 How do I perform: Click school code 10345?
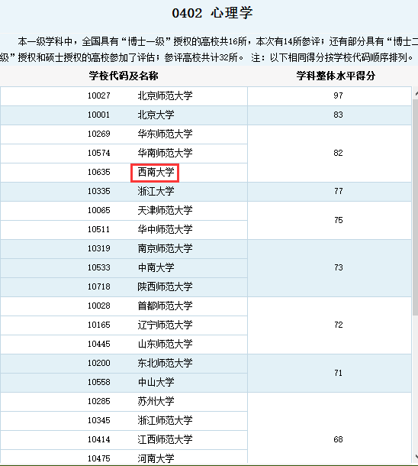pyautogui.click(x=99, y=420)
